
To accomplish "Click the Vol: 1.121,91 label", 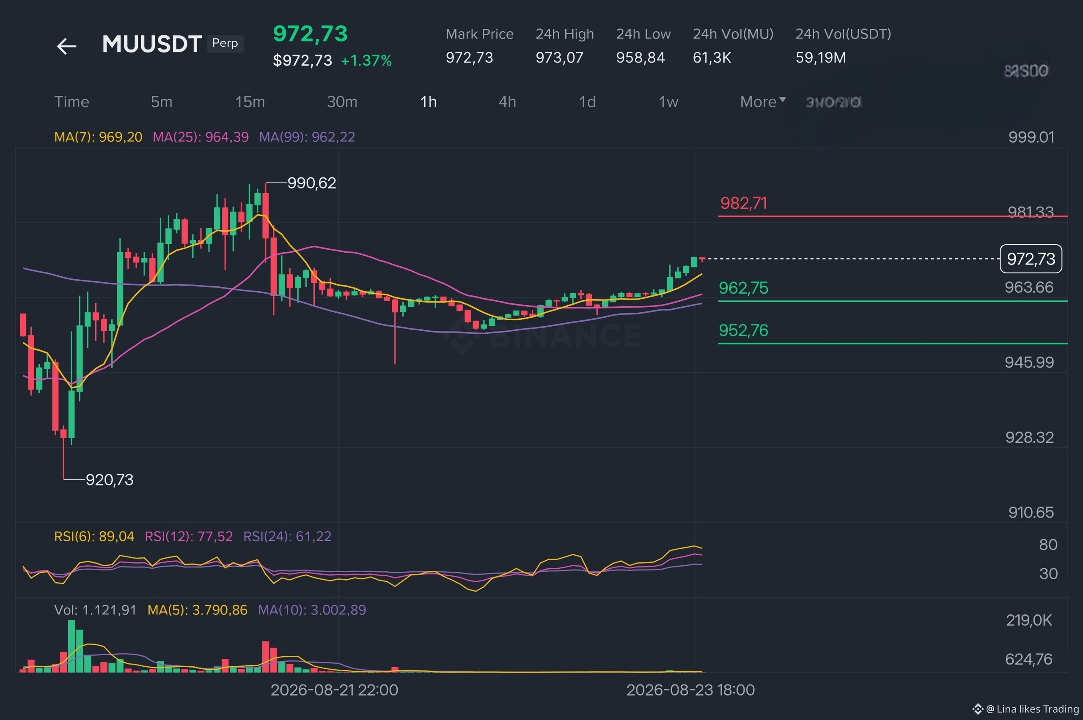I will pos(95,610).
